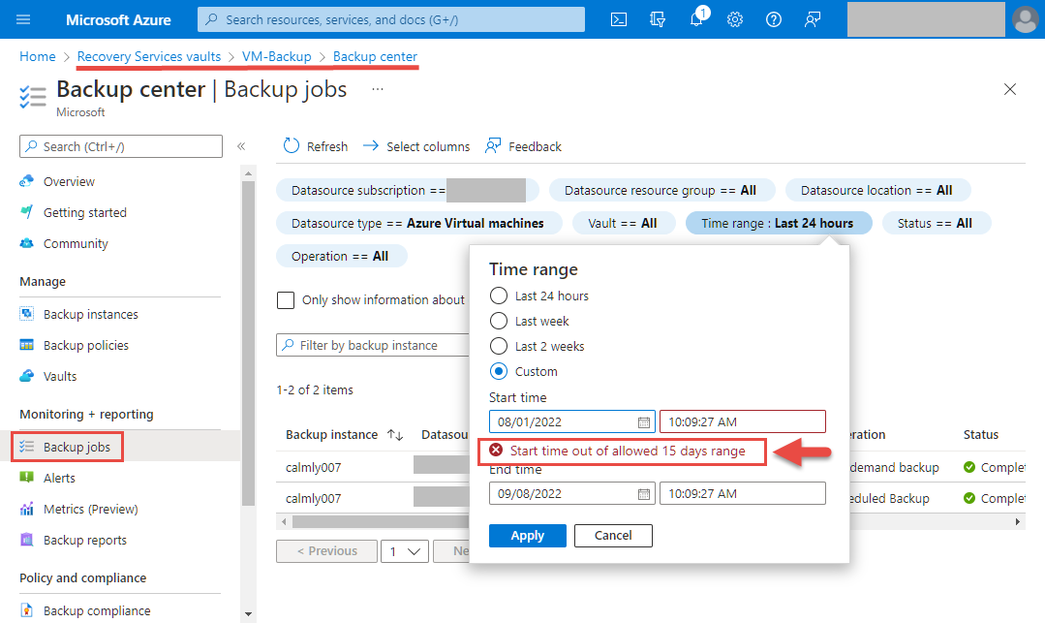Click the Select columns arrow icon

point(371,145)
